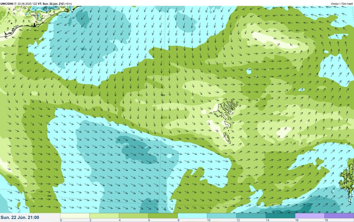This screenshot has width=354, height=222.
Task: Click the pale yellow 0–2 legend swatch
Action: click(x=75, y=216)
